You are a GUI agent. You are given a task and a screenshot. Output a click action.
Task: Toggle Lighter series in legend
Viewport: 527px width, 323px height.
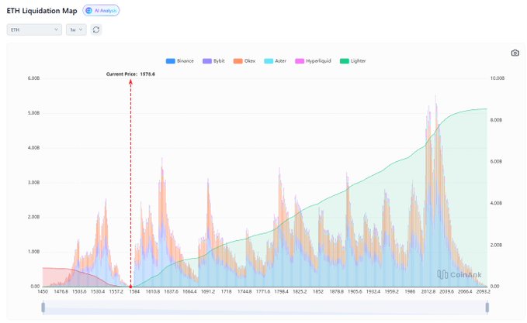[353, 61]
